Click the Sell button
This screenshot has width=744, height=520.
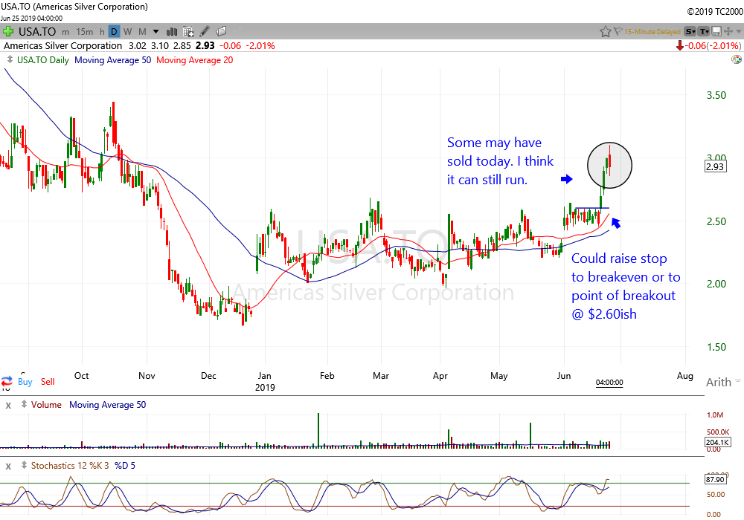click(48, 382)
